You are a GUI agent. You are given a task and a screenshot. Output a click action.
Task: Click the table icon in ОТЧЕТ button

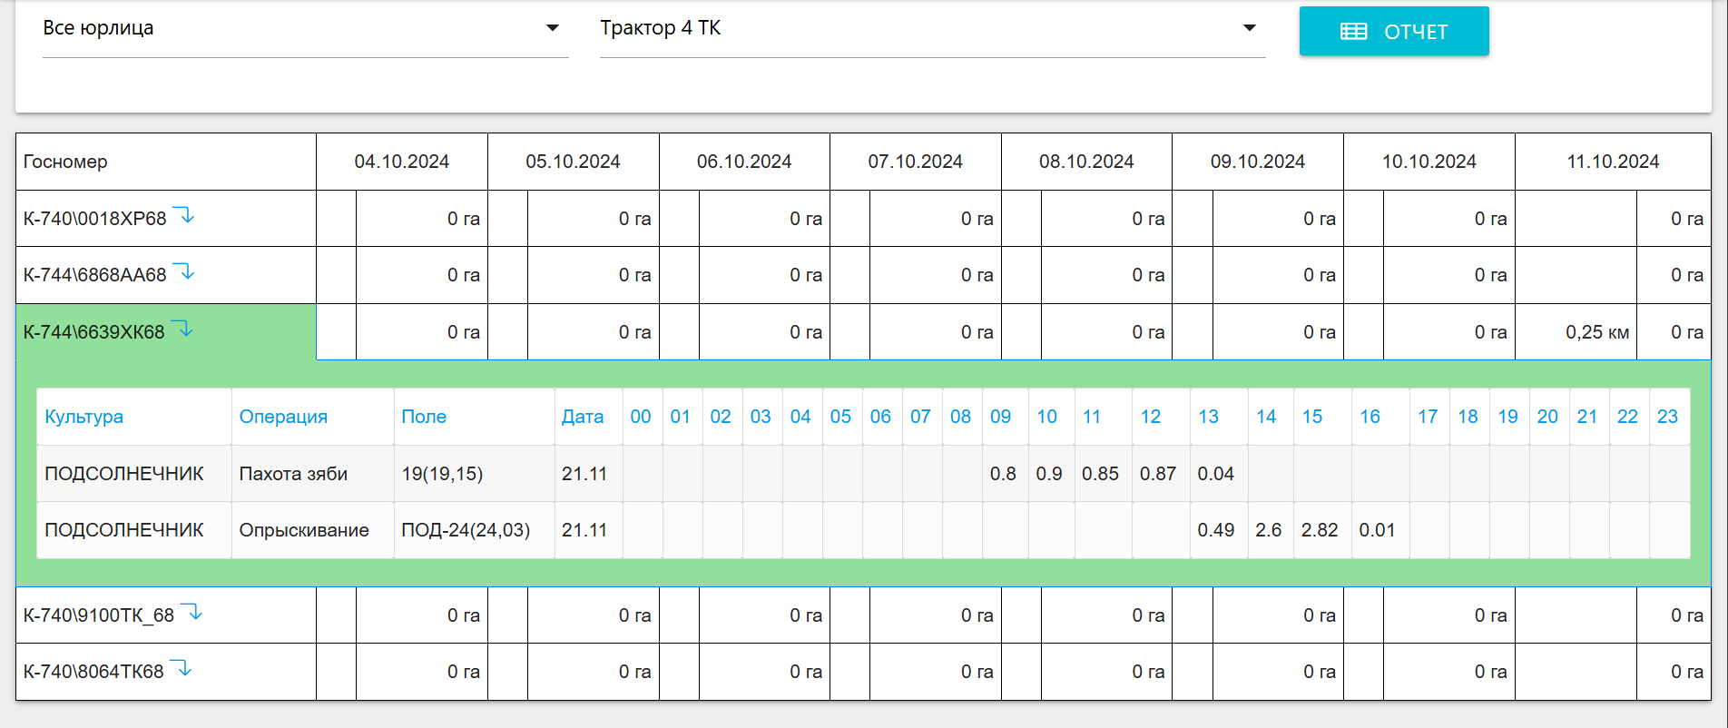(x=1353, y=32)
